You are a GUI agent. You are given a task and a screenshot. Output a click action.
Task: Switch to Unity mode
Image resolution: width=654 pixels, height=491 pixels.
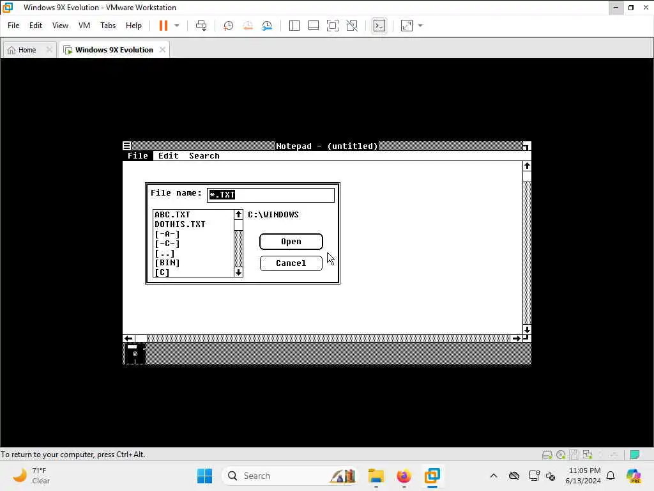(x=352, y=26)
